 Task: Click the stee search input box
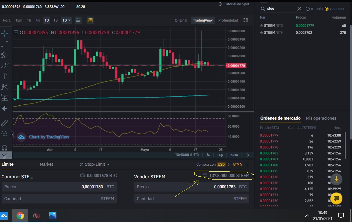281,9
